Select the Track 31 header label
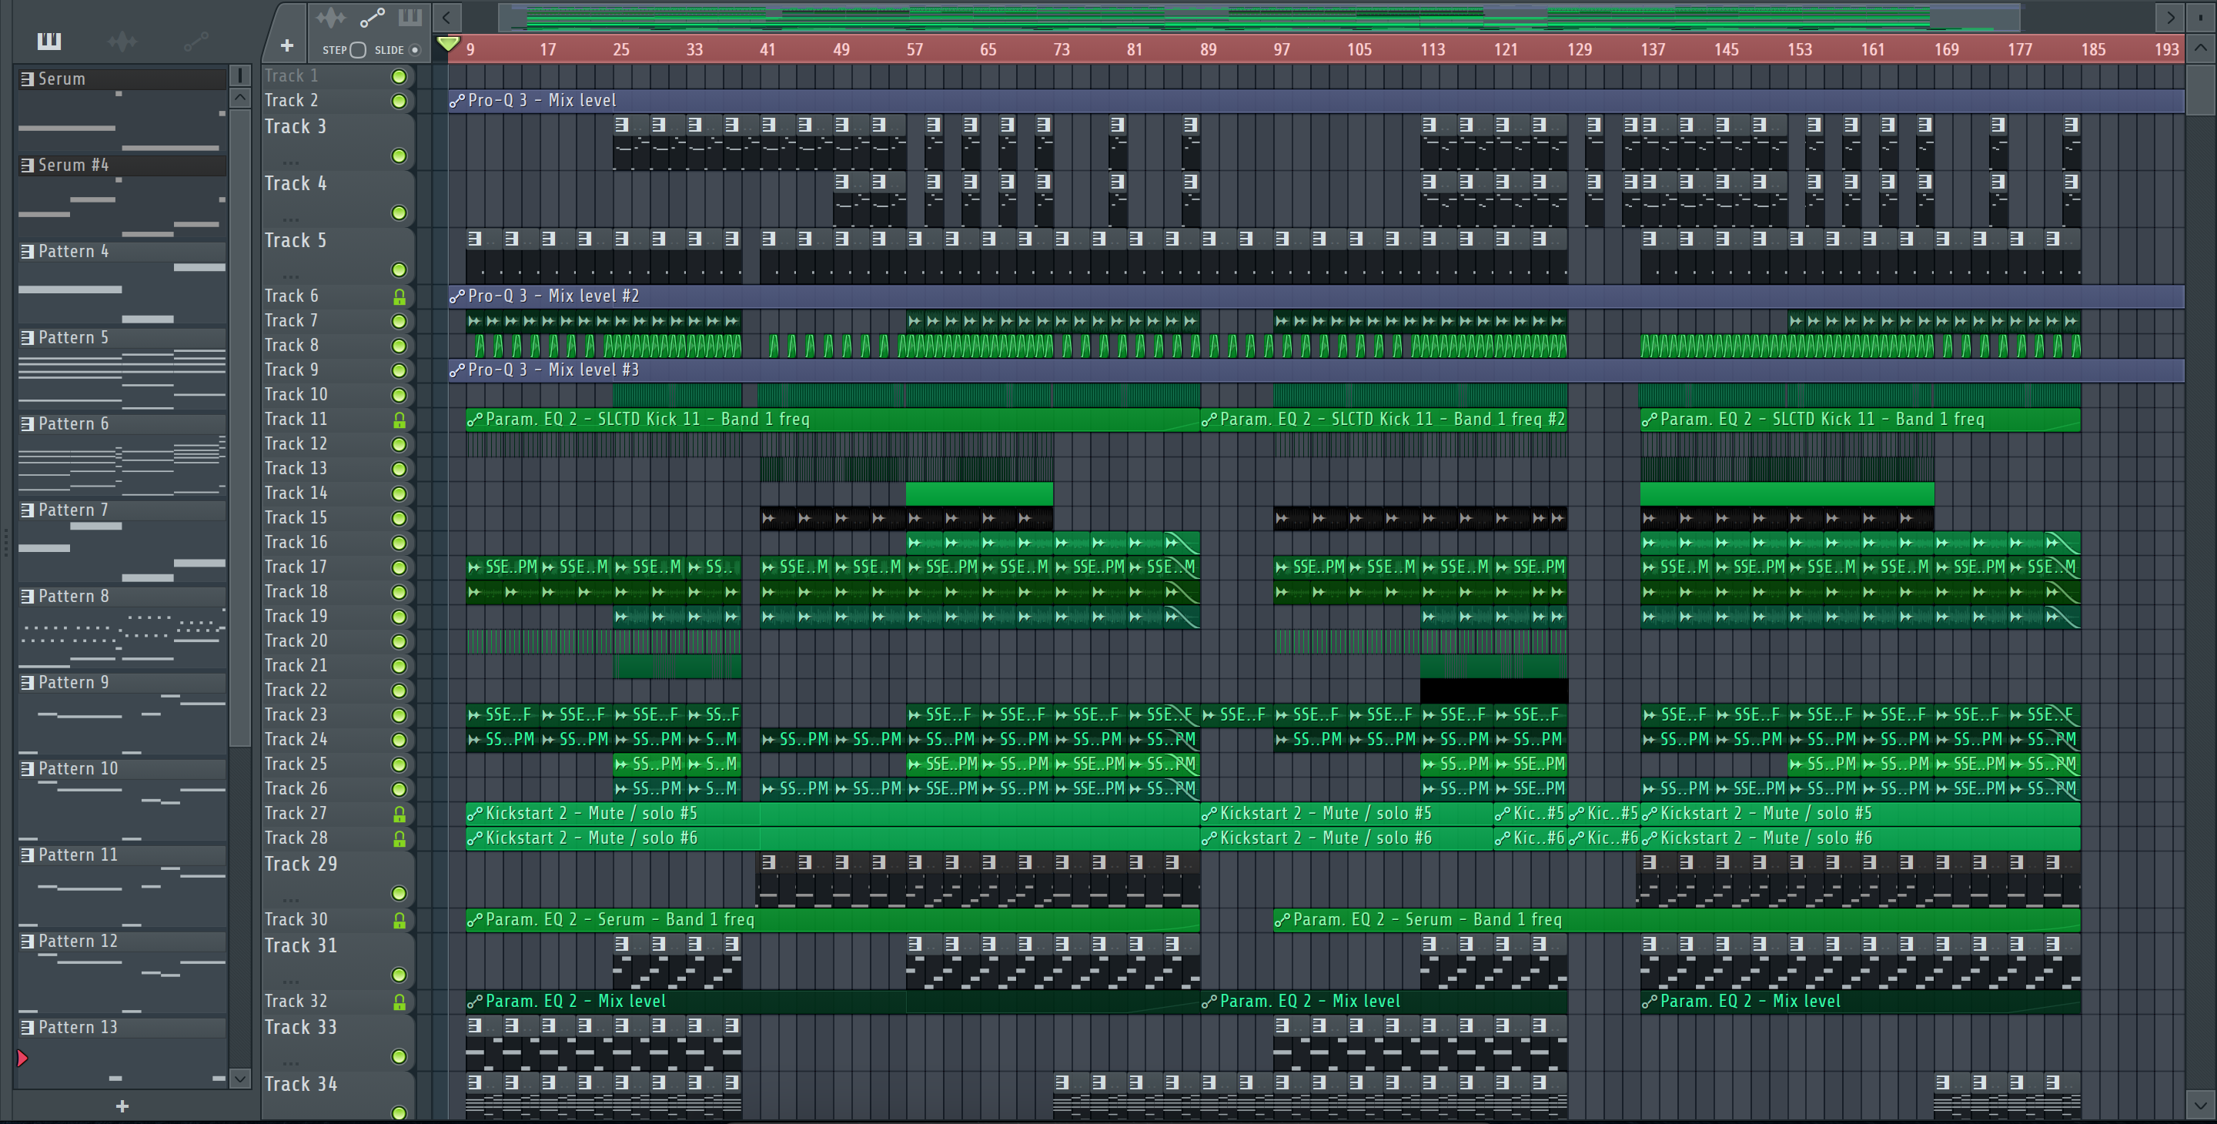The image size is (2217, 1124). click(x=300, y=946)
